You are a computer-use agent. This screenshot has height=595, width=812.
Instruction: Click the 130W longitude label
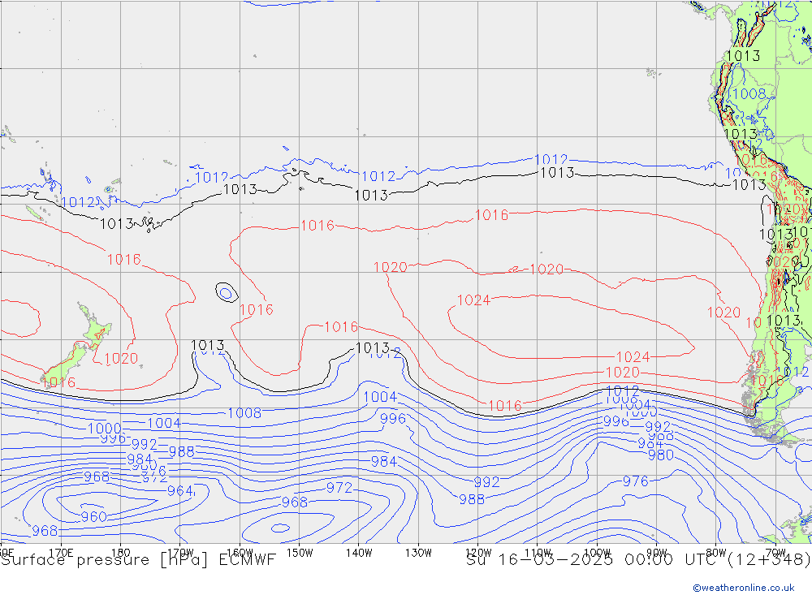(x=418, y=553)
